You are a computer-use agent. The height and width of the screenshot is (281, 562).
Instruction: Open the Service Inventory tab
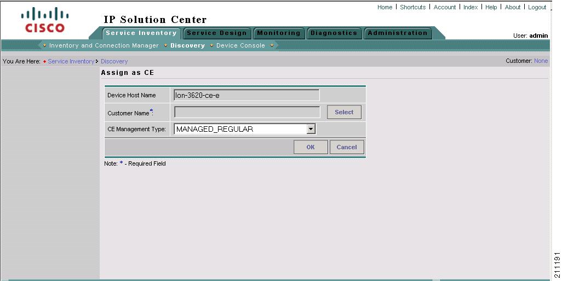point(141,33)
